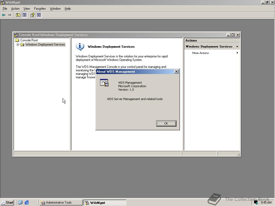The width and height of the screenshot is (275, 206).
Task: Minimize the Console Root child window
Action: pyautogui.click(x=228, y=35)
